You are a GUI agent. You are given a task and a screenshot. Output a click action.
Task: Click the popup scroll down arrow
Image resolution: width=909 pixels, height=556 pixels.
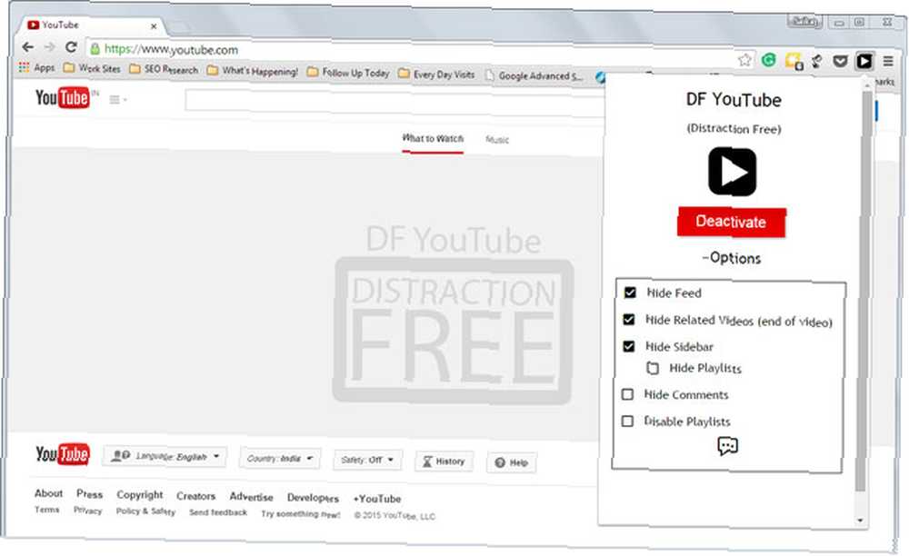860,520
